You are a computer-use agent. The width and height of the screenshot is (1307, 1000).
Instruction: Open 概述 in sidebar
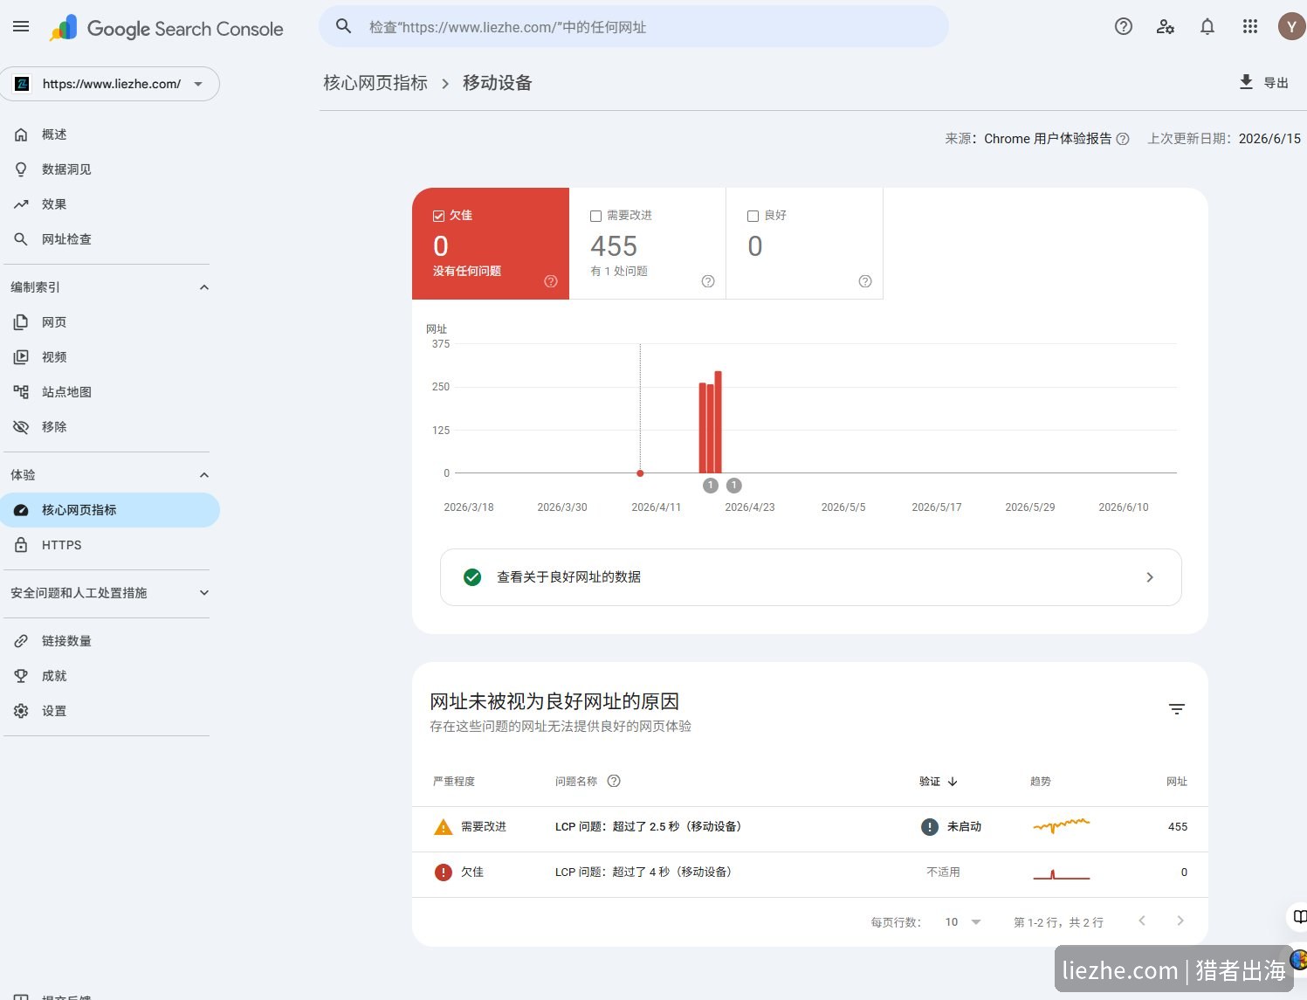click(x=110, y=134)
